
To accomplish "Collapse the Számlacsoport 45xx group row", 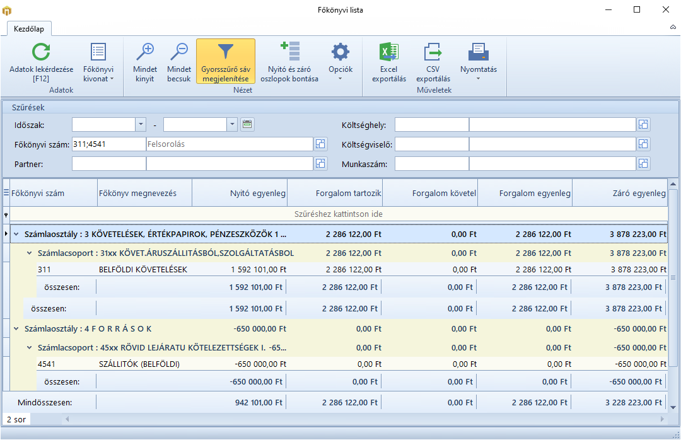I will (29, 347).
